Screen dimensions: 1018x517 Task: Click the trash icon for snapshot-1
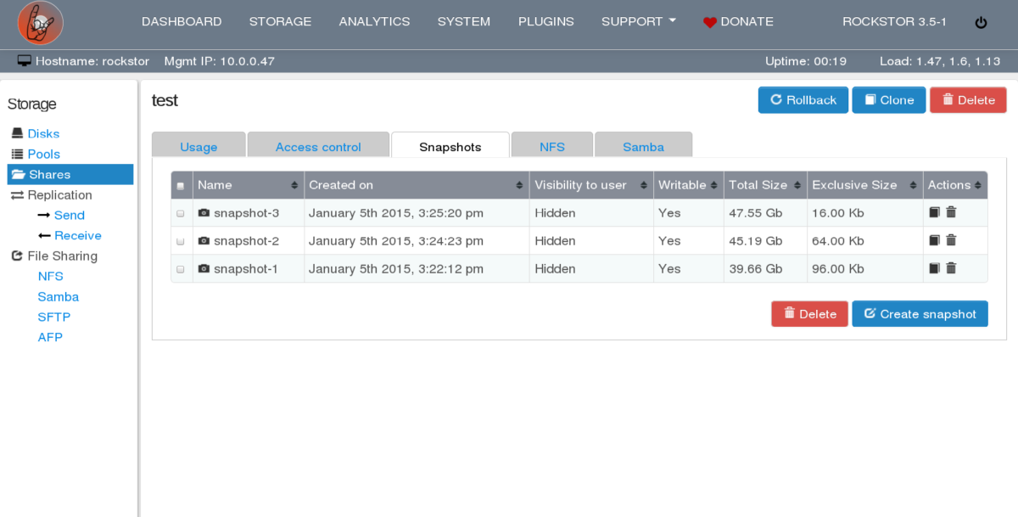click(951, 269)
